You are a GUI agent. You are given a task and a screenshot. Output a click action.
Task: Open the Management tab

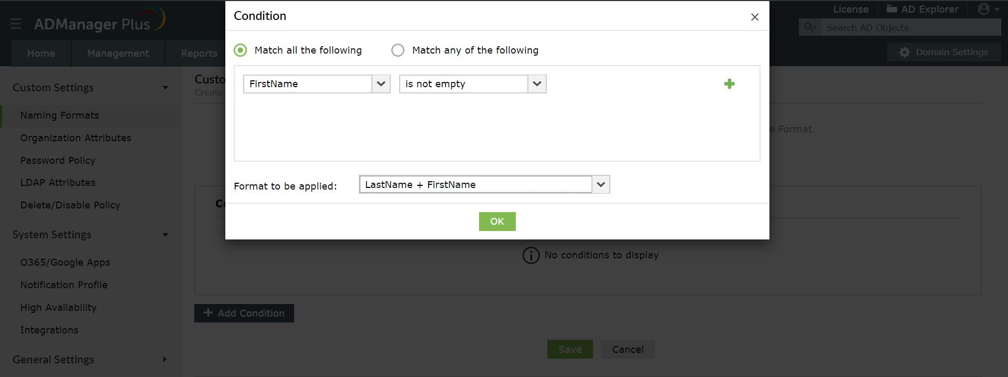click(118, 54)
